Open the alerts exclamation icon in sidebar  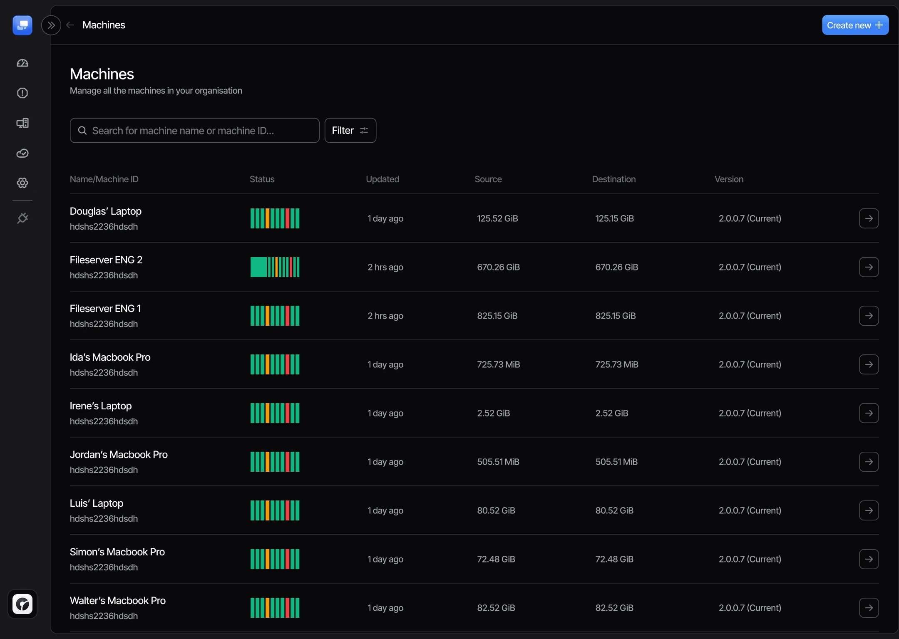[x=22, y=93]
